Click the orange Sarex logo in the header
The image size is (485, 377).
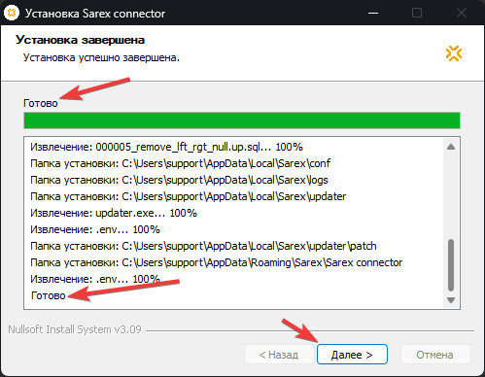point(454,53)
